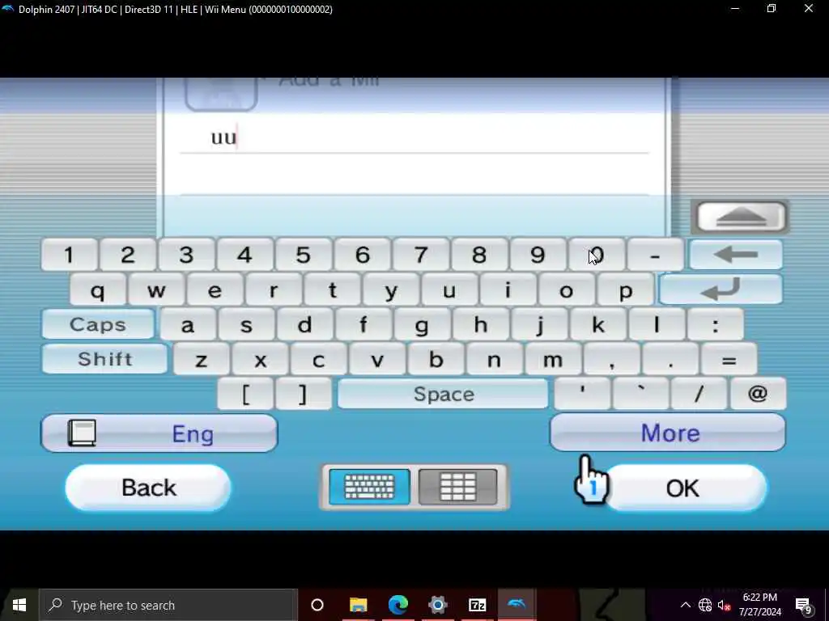Tap the letter m key
This screenshot has height=621, width=829.
(554, 360)
